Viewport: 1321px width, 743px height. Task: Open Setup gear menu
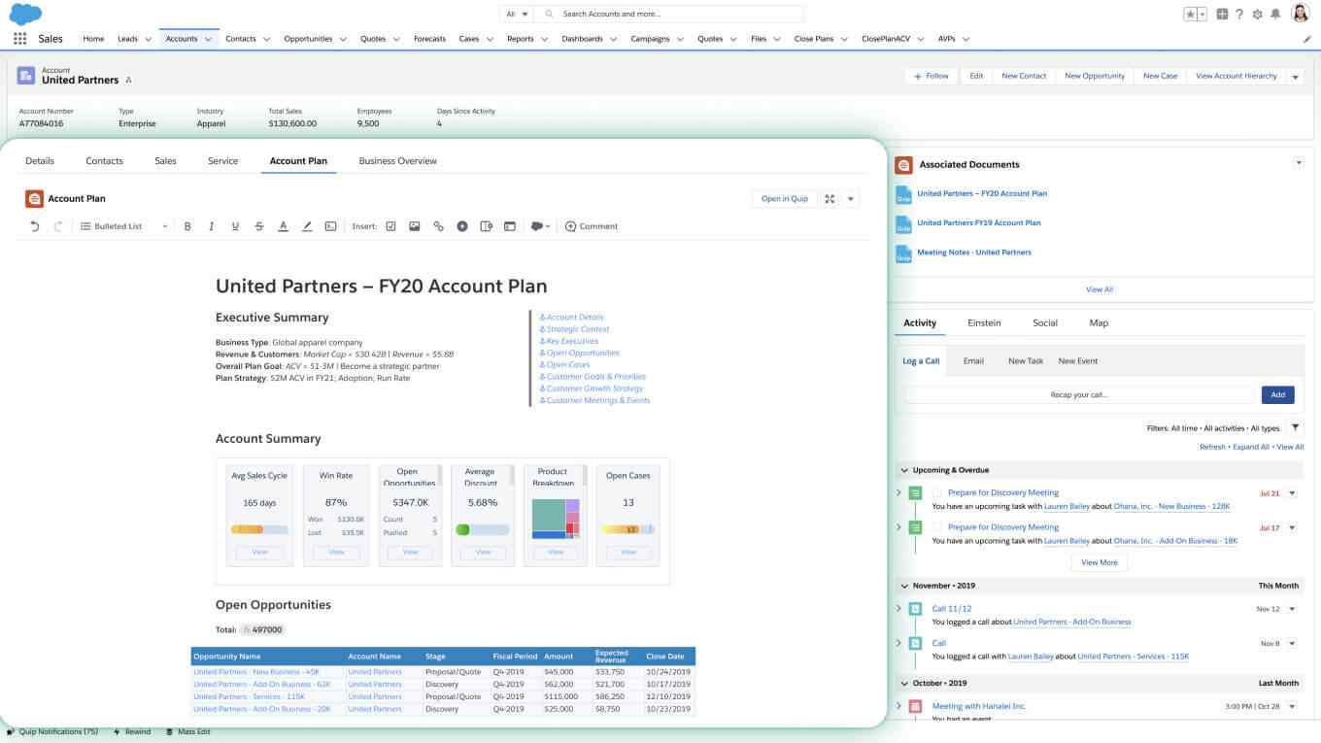tap(1257, 14)
